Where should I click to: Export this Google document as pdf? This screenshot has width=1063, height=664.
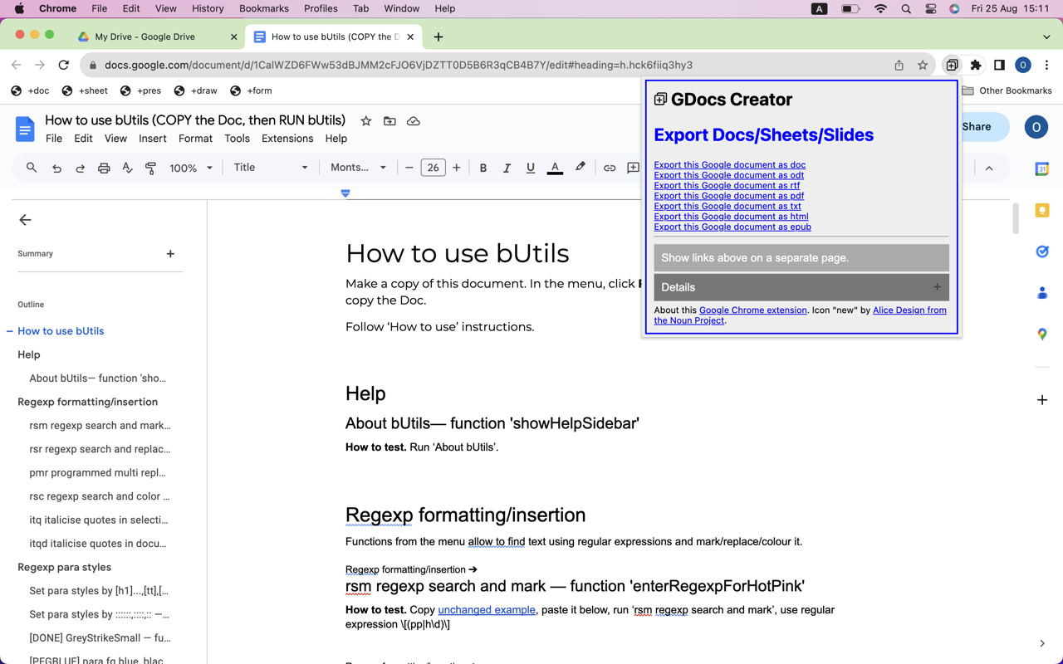coord(728,196)
